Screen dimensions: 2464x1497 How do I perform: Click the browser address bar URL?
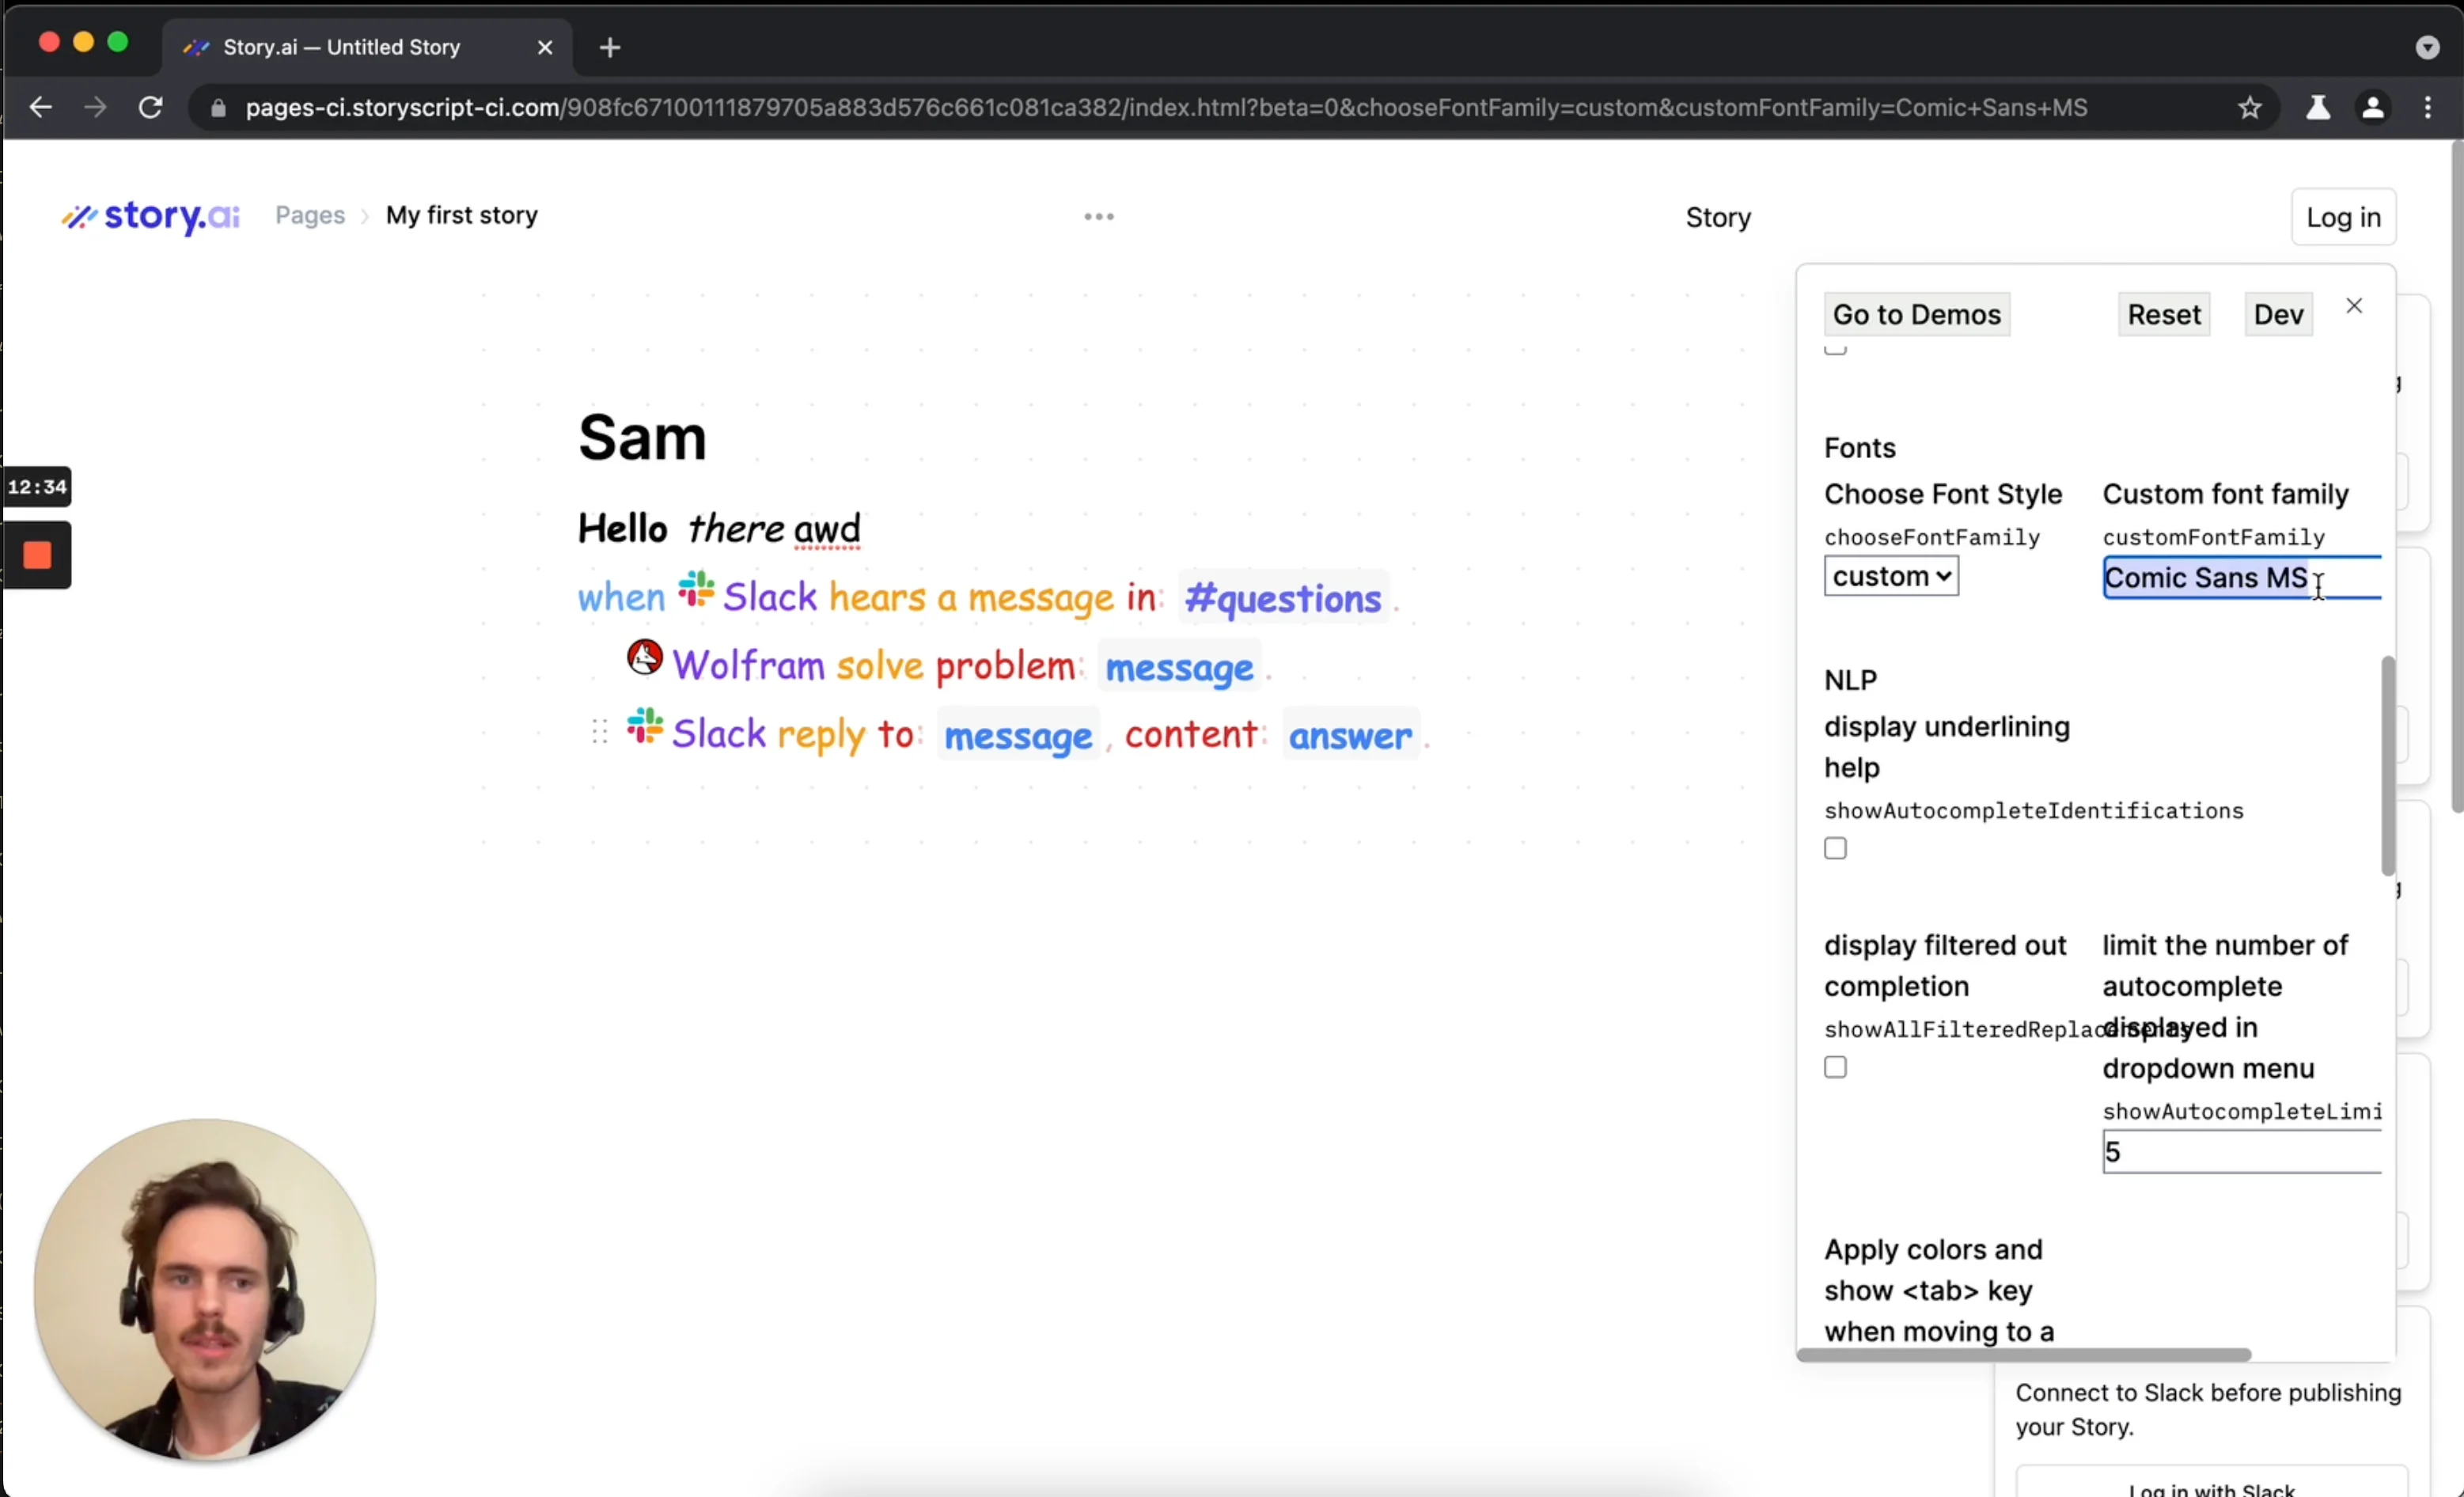tap(1166, 108)
